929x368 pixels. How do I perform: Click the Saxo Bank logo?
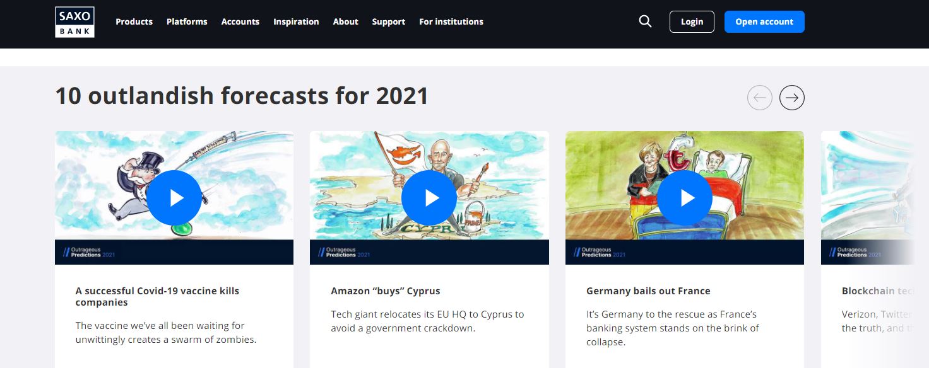[74, 21]
